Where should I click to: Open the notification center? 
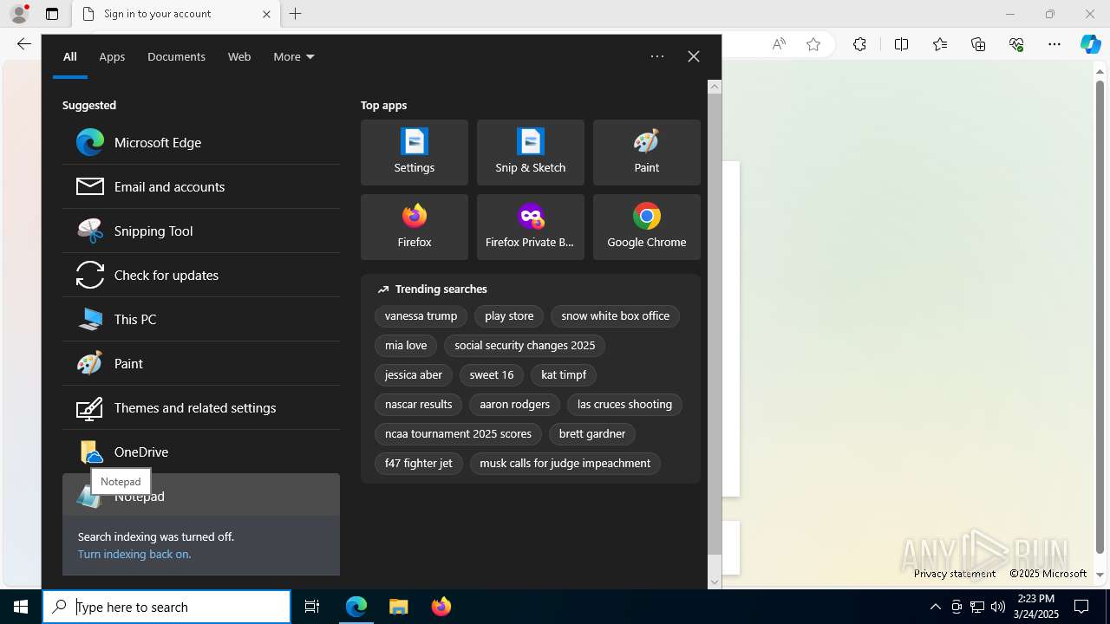coord(1081,607)
